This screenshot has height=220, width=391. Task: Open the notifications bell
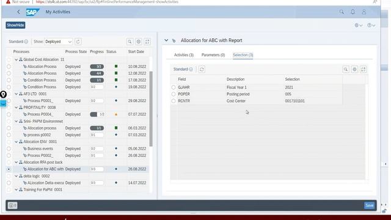[353, 12]
